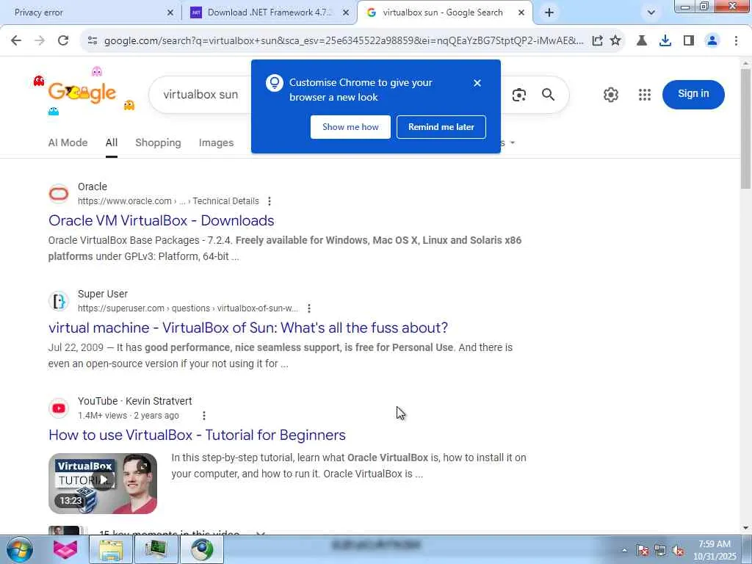Click the small key moments thumbnail
This screenshot has width=752, height=564.
[x=65, y=530]
